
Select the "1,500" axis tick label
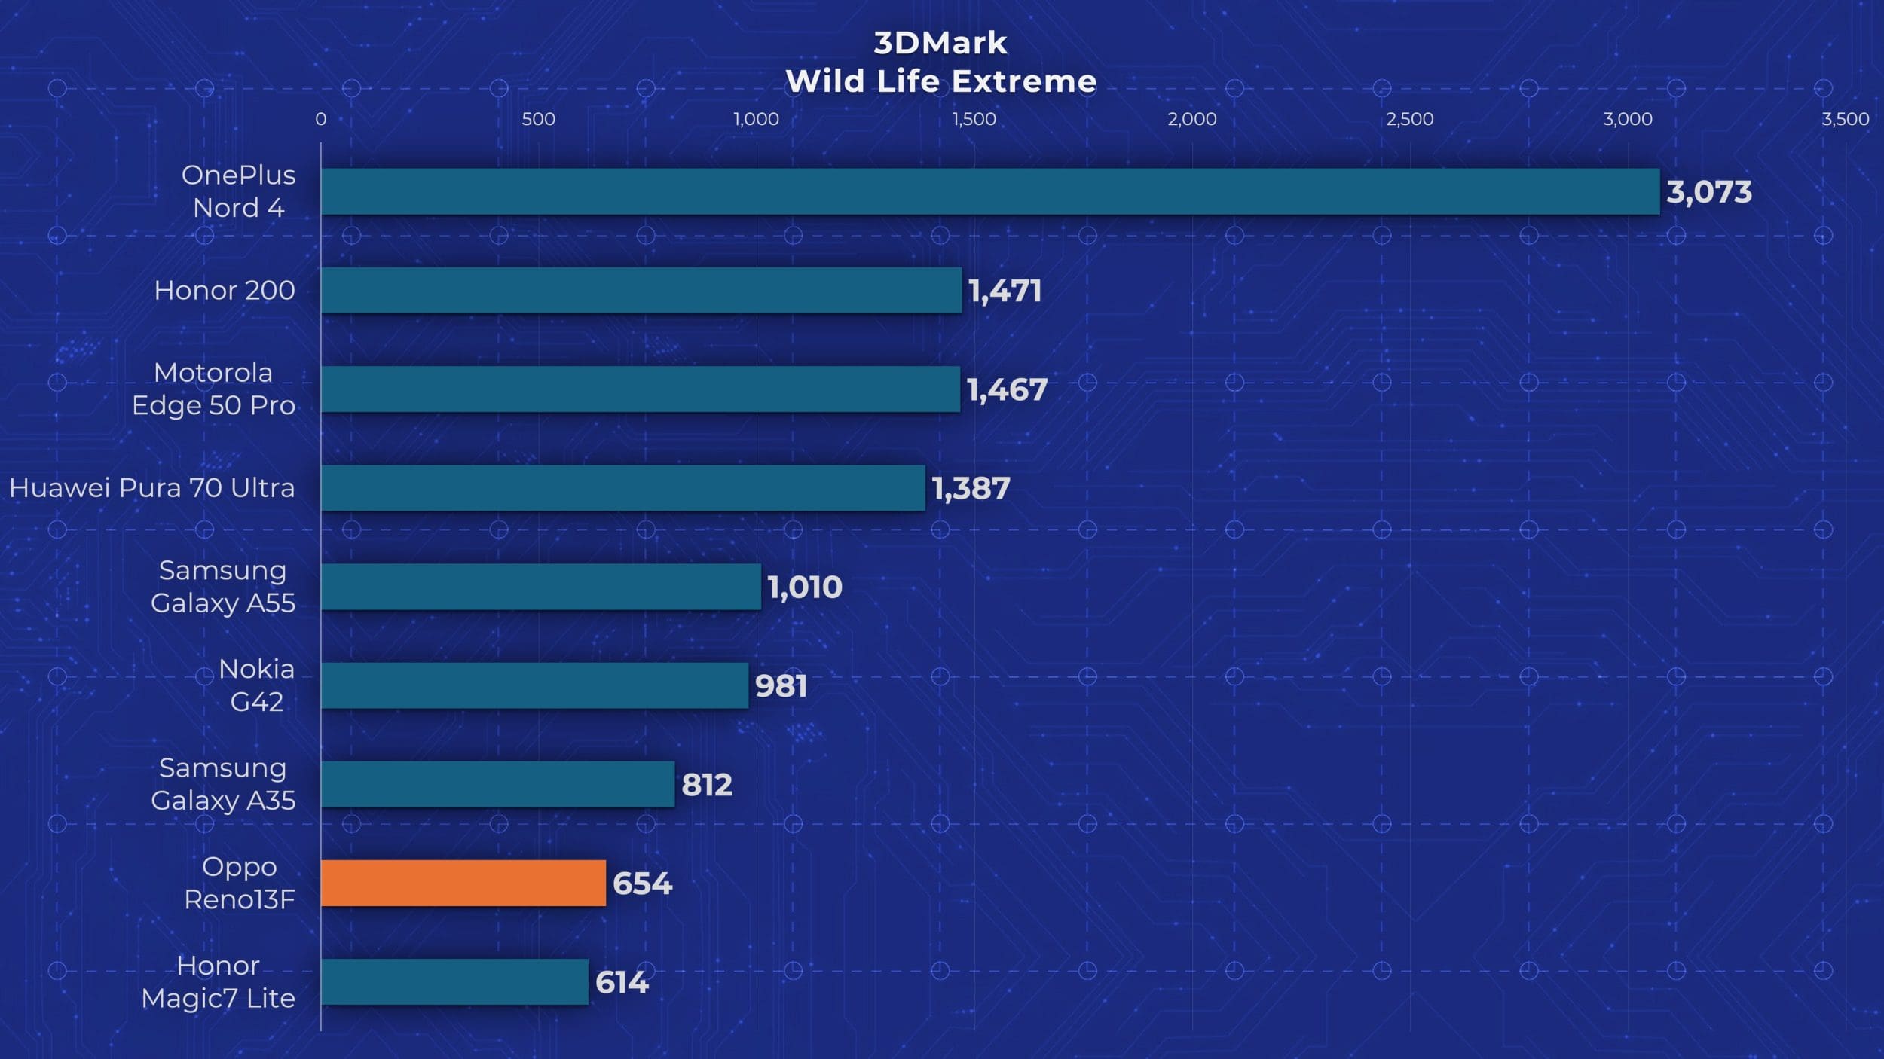point(974,119)
